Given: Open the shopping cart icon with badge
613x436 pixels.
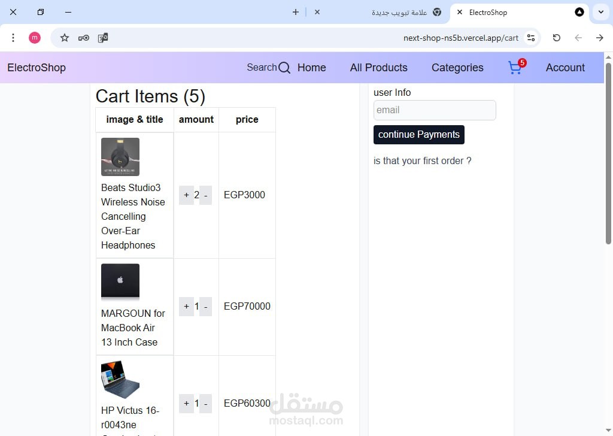Looking at the screenshot, I should (x=516, y=67).
